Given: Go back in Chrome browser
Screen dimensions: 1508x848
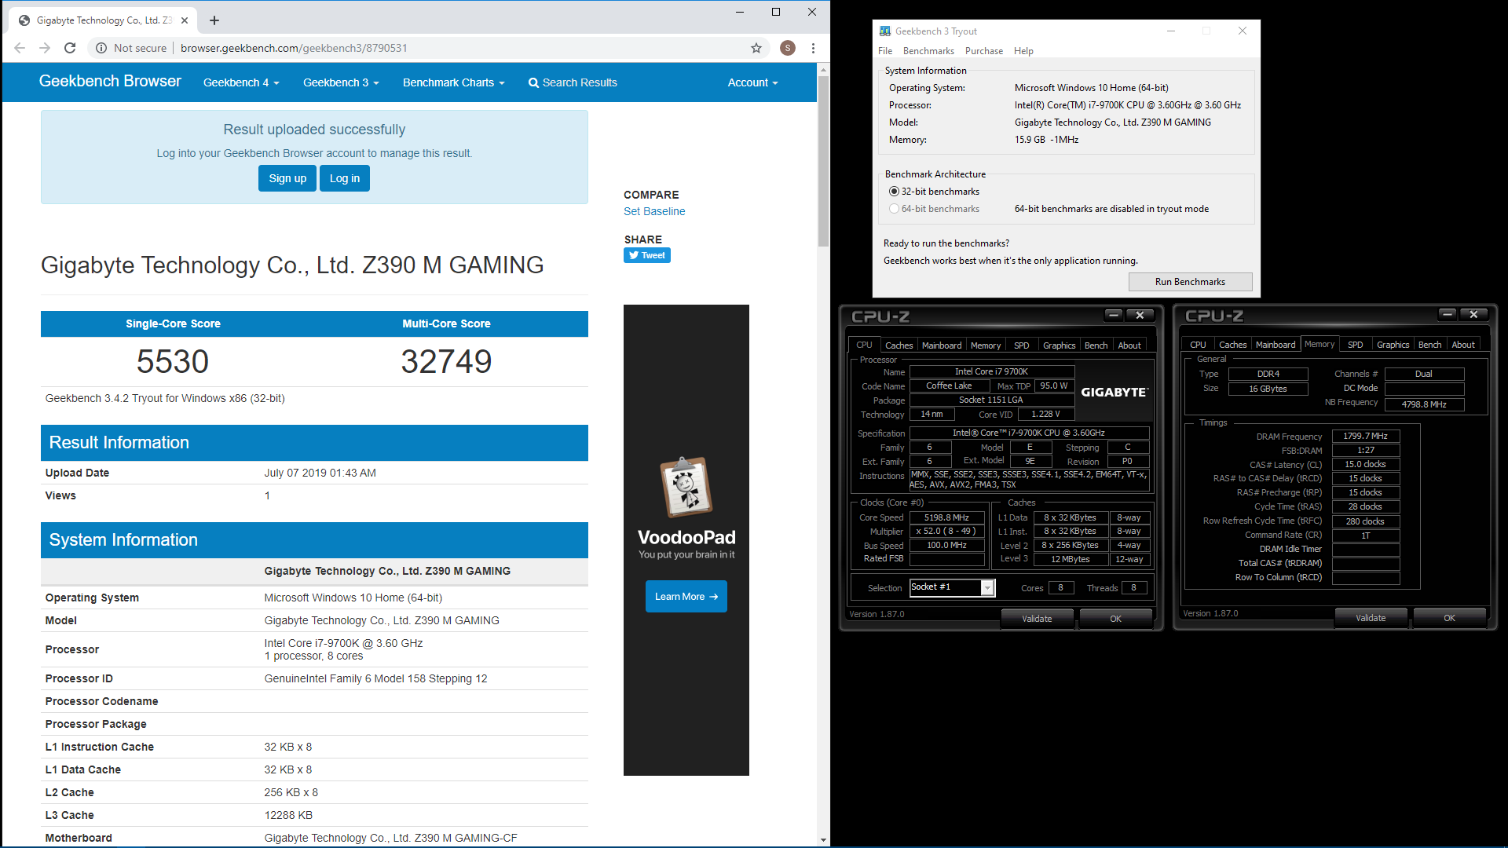Looking at the screenshot, I should point(20,48).
